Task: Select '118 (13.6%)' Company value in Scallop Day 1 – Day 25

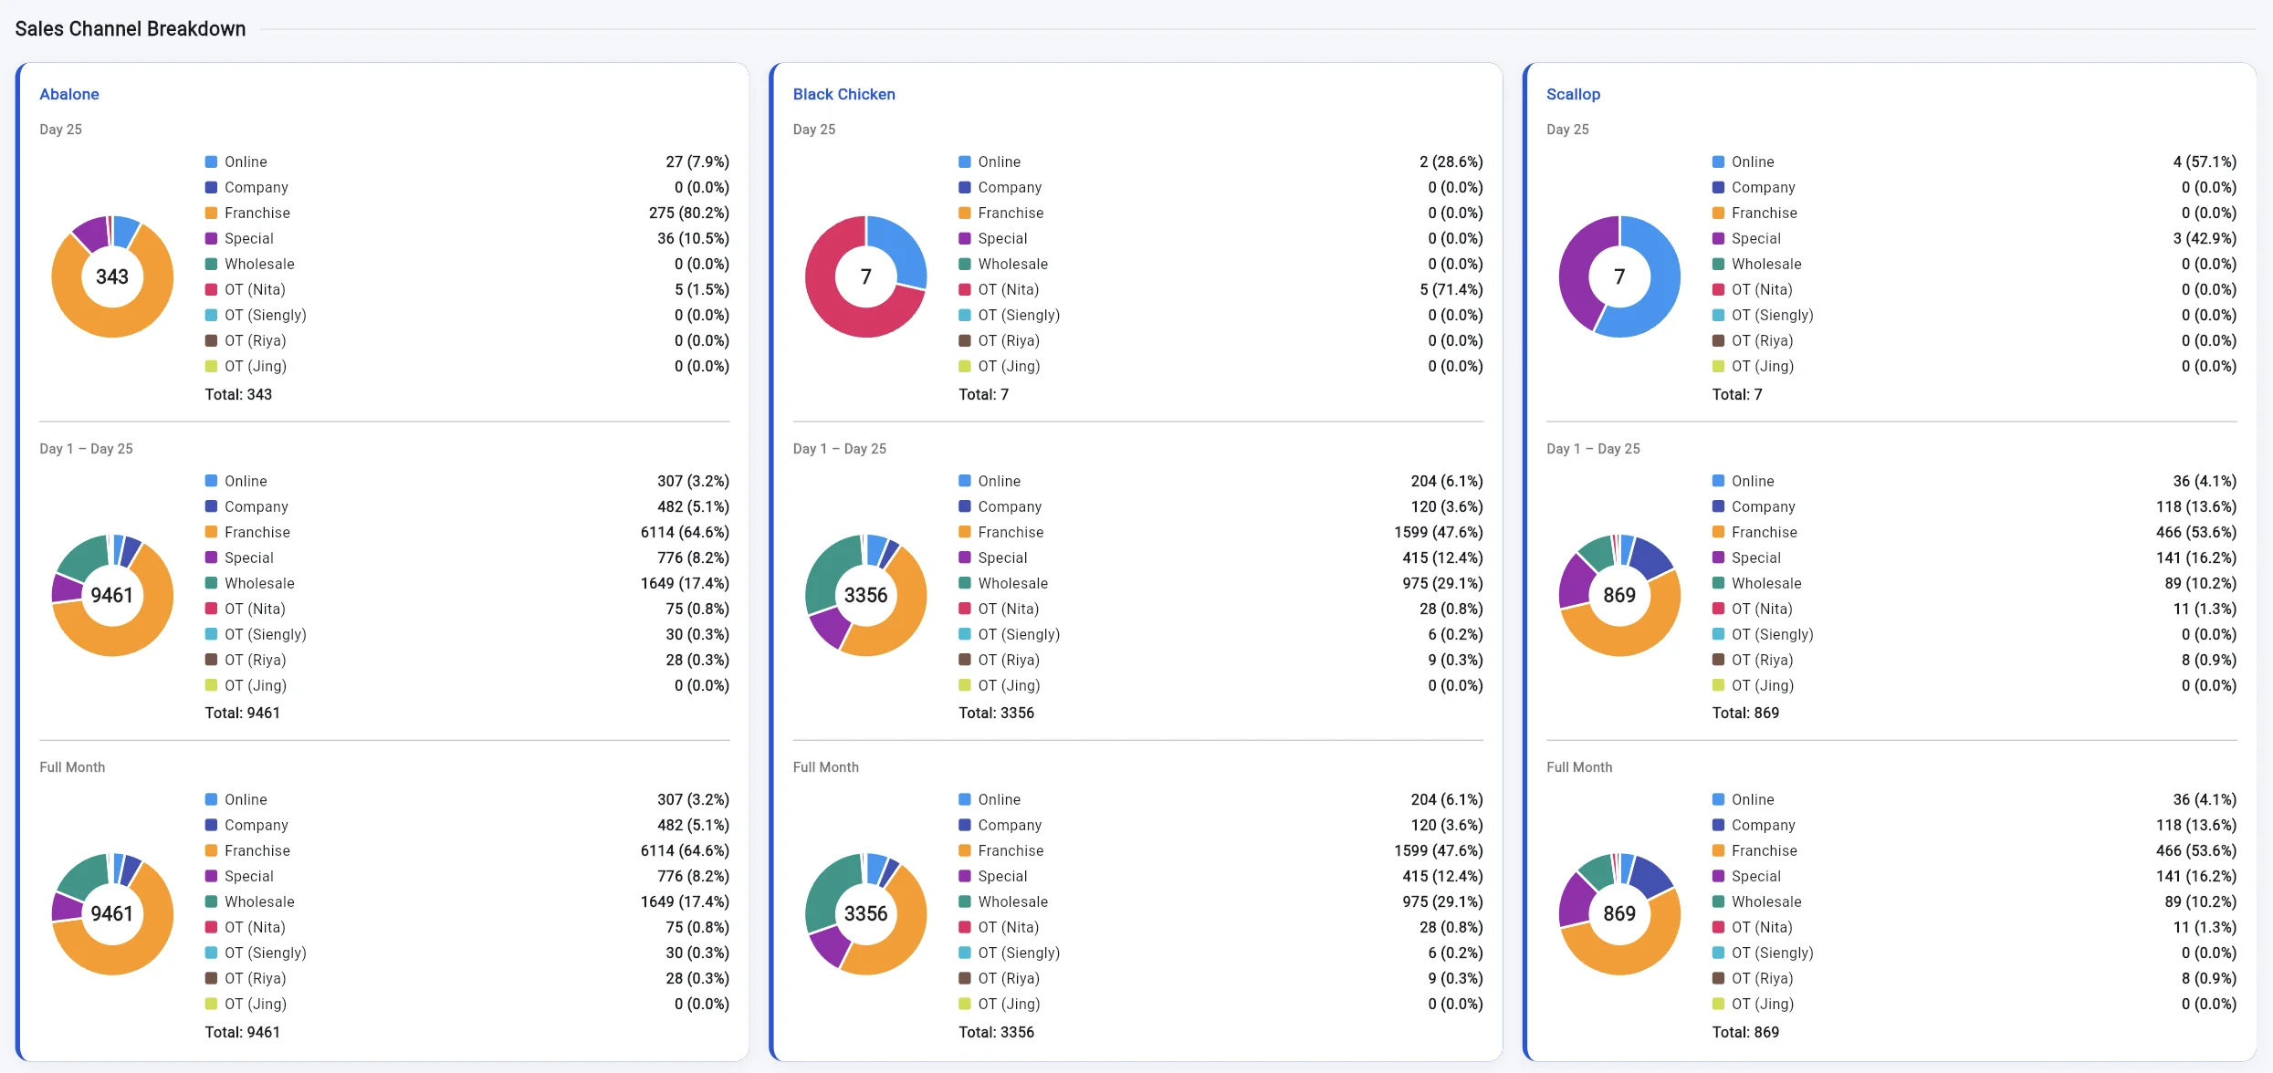Action: click(x=2196, y=506)
